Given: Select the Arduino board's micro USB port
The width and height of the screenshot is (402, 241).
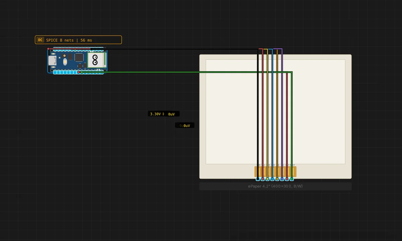Looking at the screenshot, I should 53,61.
